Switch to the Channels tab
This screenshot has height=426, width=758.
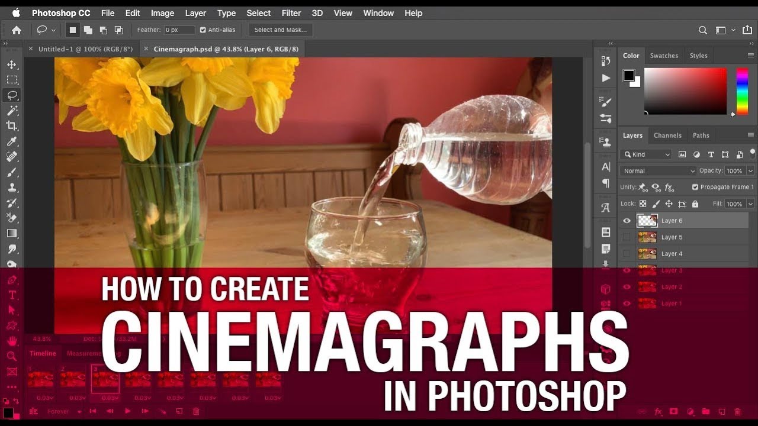coord(667,135)
